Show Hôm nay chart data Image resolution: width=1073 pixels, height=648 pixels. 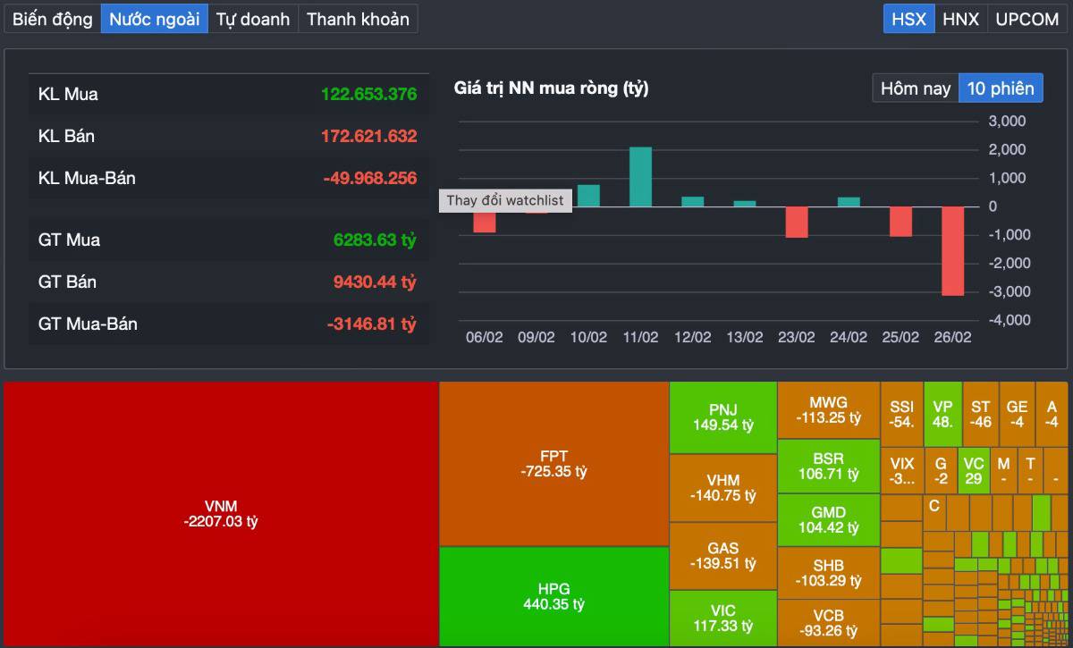click(x=916, y=88)
